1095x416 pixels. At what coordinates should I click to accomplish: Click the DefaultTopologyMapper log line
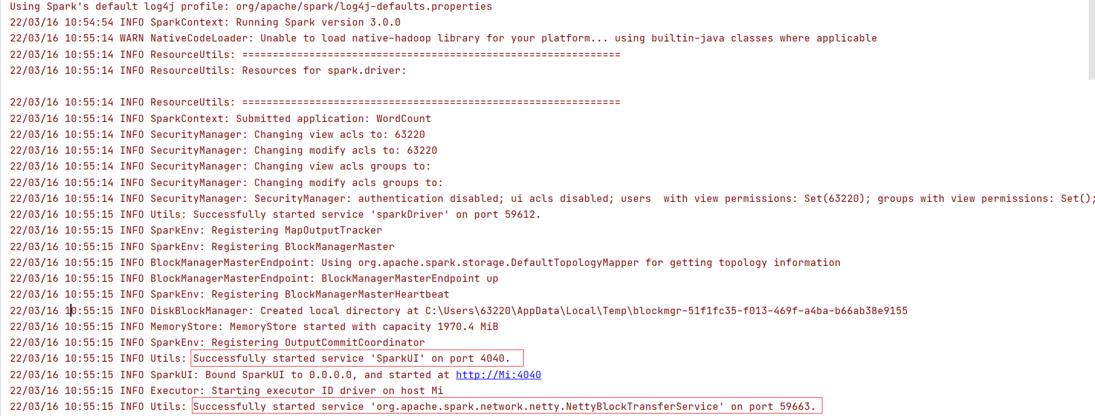click(x=425, y=263)
